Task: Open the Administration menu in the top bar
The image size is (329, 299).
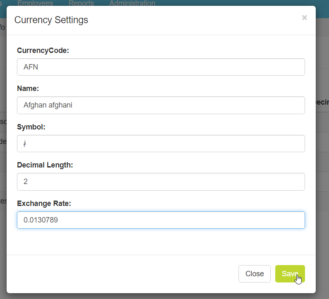Action: tap(132, 3)
